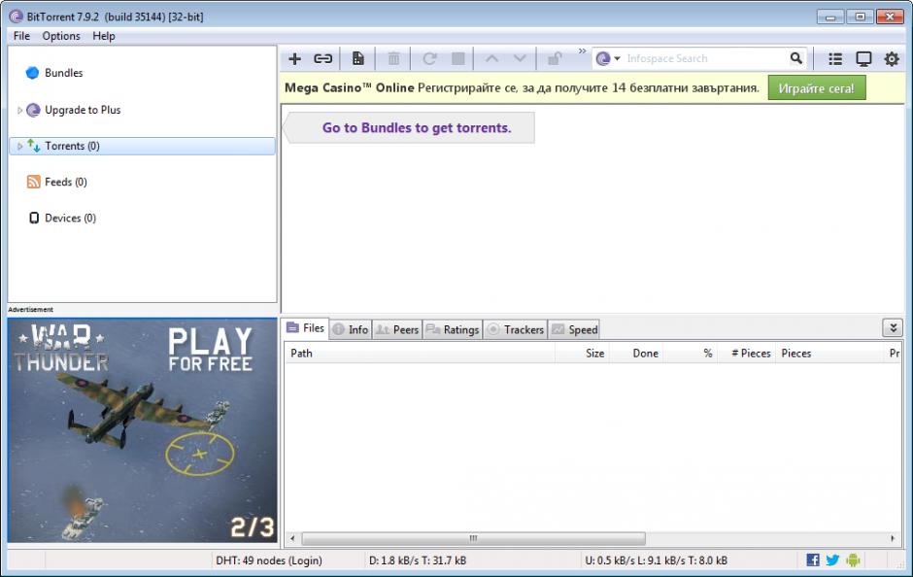Click the Stop Torrent square icon

pyautogui.click(x=458, y=59)
